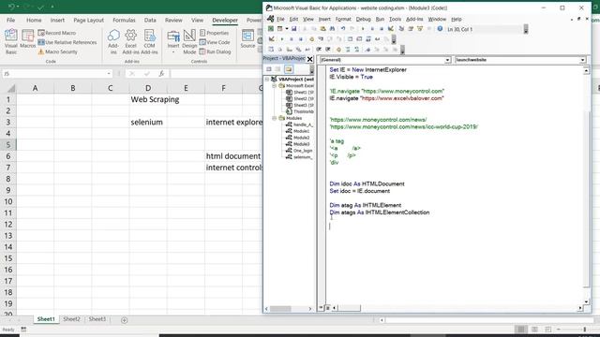Toggle Use Relative References in Excel ribbon
This screenshot has width=600, height=337.
67,42
